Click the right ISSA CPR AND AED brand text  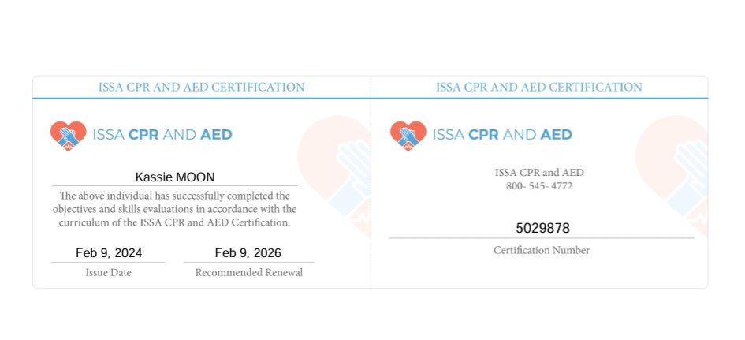(502, 135)
